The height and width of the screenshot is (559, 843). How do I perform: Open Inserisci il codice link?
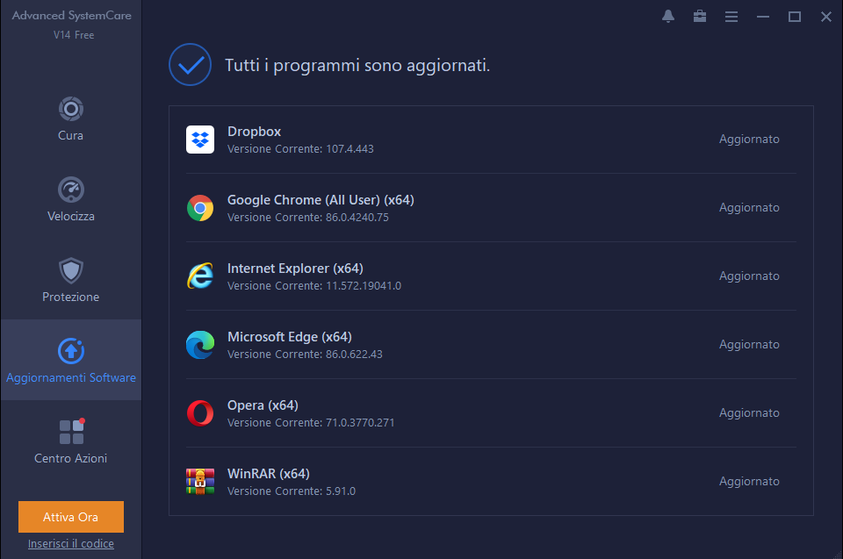pos(70,543)
